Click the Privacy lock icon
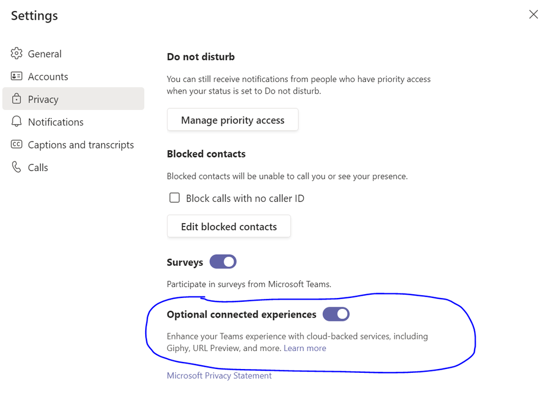This screenshot has width=545, height=398. [x=17, y=99]
